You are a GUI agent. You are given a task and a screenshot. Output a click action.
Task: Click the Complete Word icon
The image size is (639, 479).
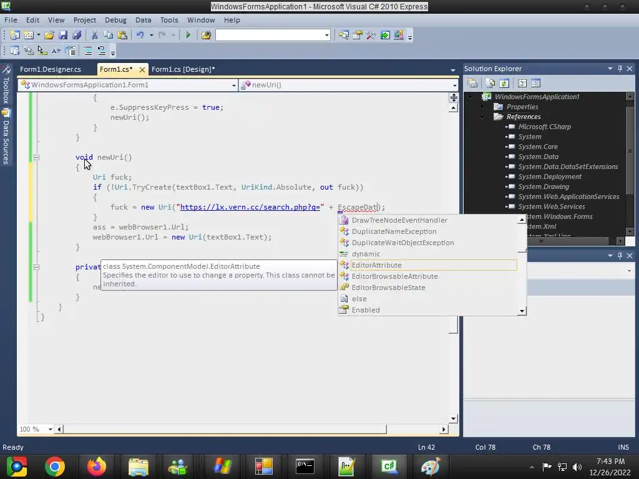[x=56, y=51]
